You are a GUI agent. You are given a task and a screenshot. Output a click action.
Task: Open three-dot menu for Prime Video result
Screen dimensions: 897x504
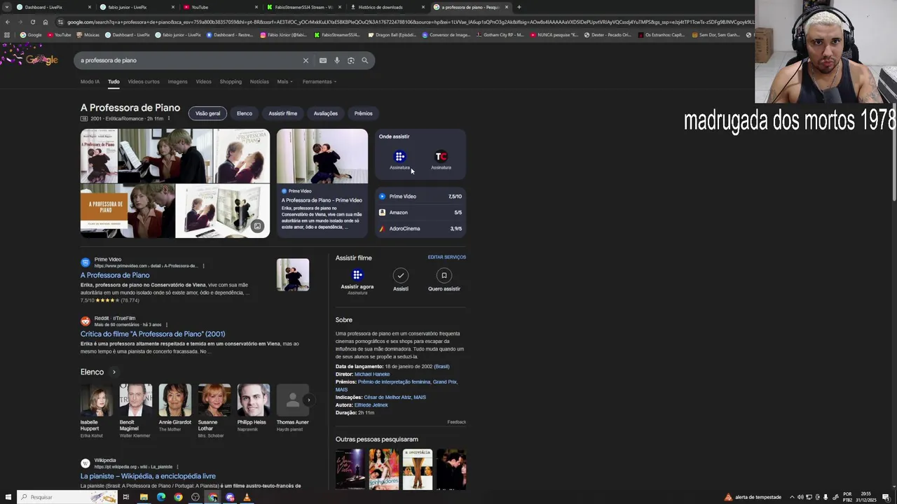click(x=203, y=266)
